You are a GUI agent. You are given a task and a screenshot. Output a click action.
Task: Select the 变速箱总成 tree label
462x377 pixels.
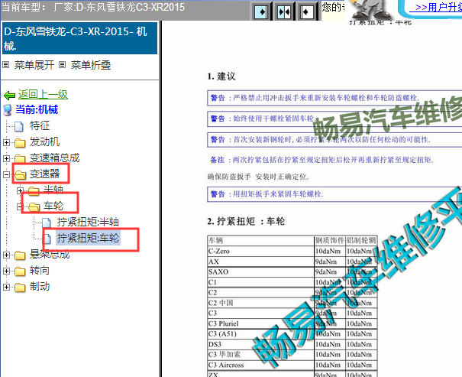pyautogui.click(x=54, y=158)
